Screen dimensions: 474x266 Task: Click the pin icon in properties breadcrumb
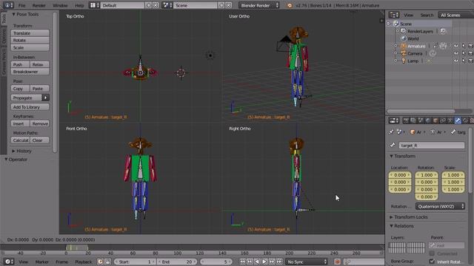click(392, 132)
